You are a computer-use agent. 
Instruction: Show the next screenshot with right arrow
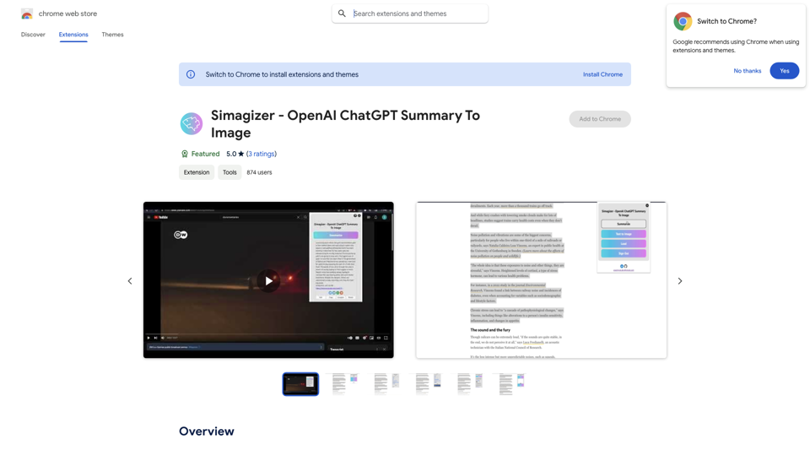point(680,280)
